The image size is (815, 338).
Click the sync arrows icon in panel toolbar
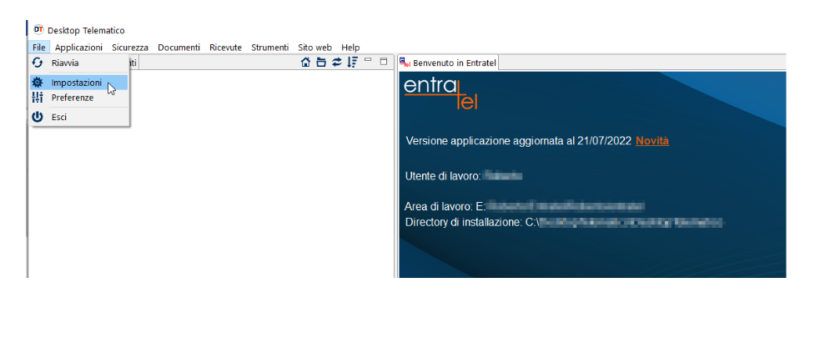[336, 63]
